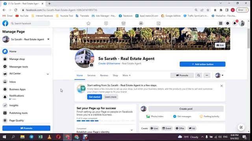Open the Telegram app in taskbar
Viewport: 252px width, 141px height.
31,137
